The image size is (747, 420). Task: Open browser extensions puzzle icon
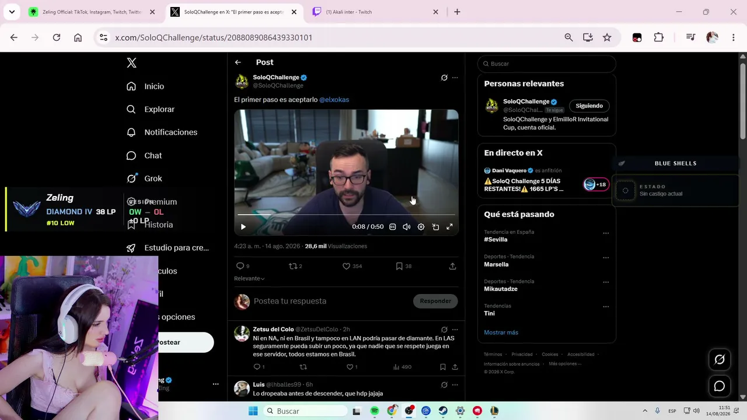[659, 37]
